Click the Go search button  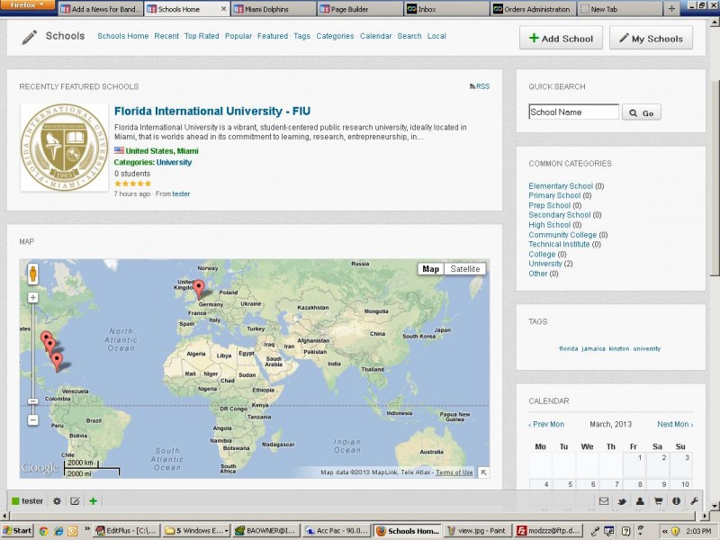642,113
